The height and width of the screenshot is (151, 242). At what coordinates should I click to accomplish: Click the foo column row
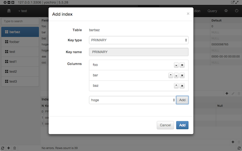pyautogui.click(x=139, y=65)
